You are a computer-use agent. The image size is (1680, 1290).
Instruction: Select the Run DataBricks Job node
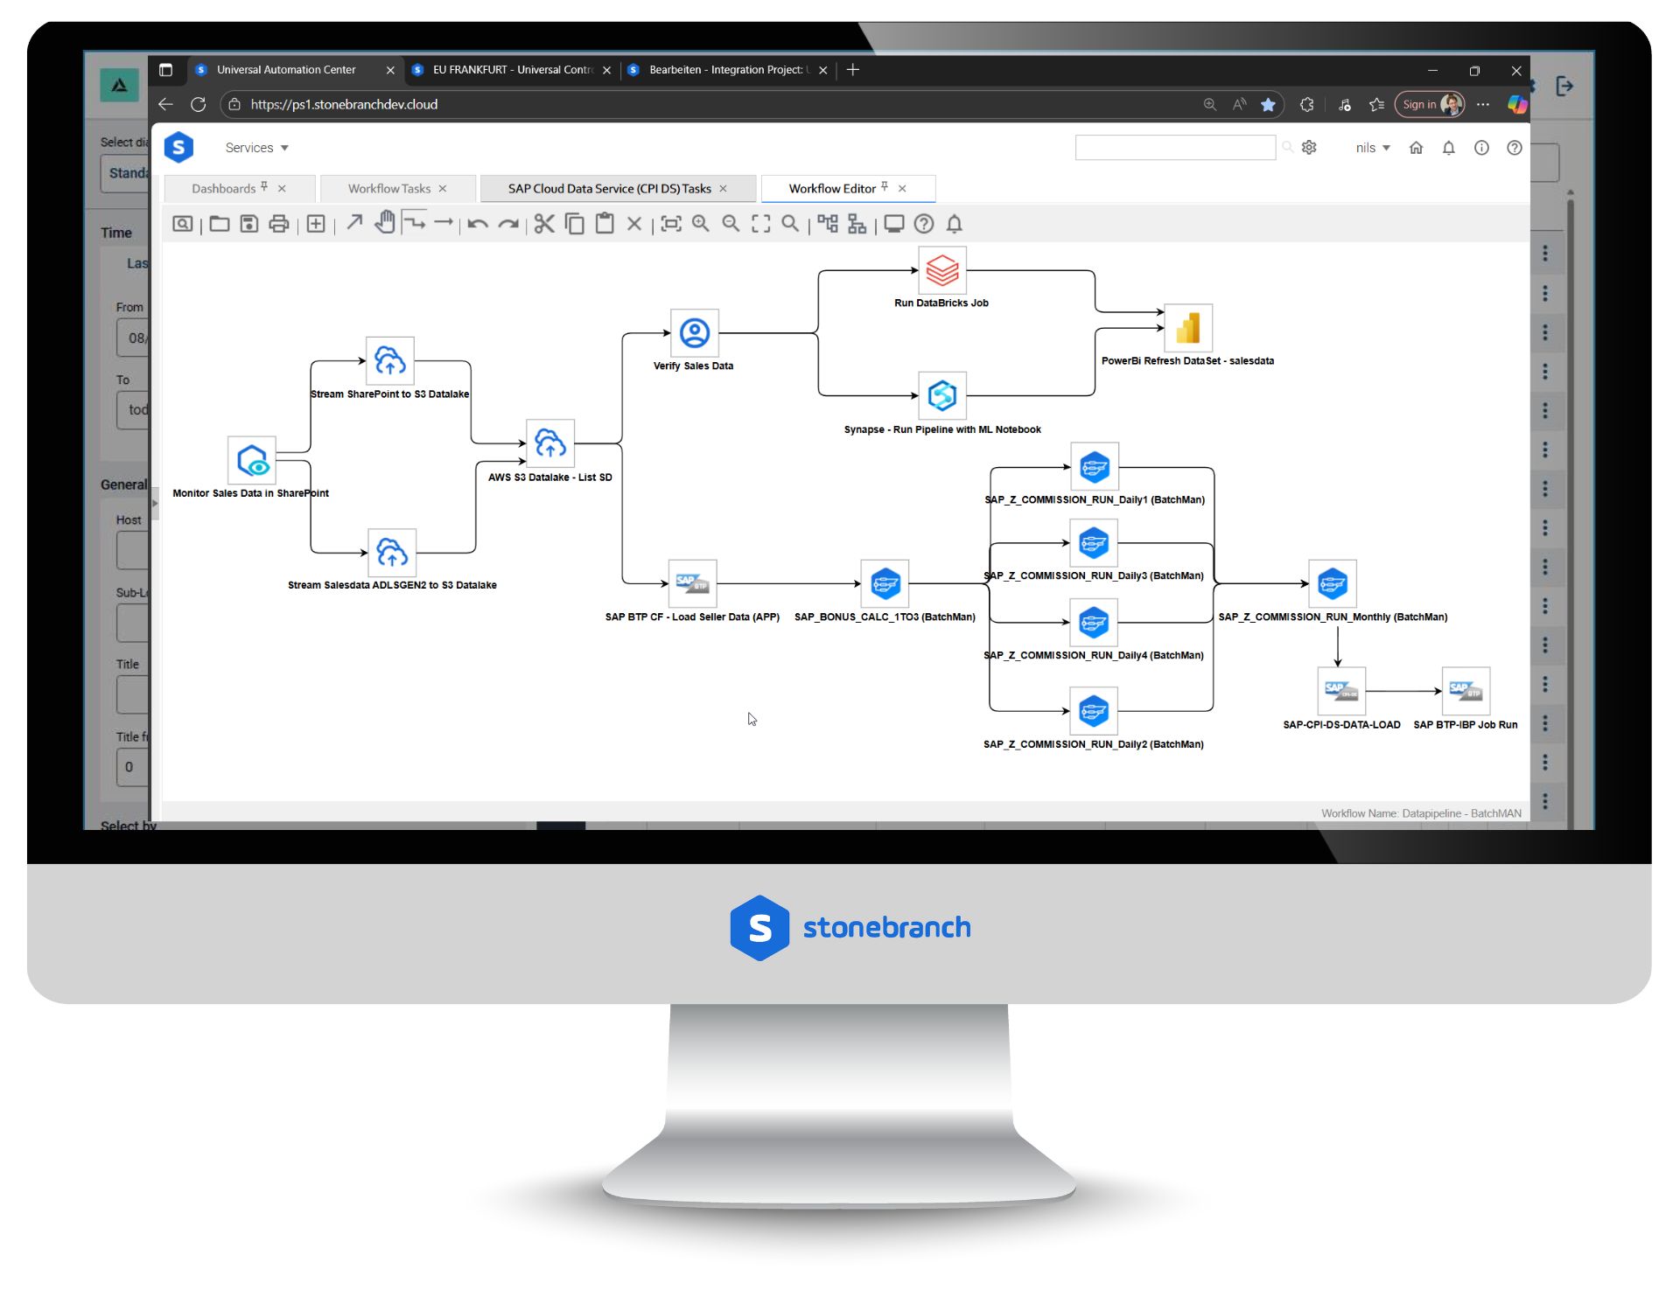[x=941, y=270]
